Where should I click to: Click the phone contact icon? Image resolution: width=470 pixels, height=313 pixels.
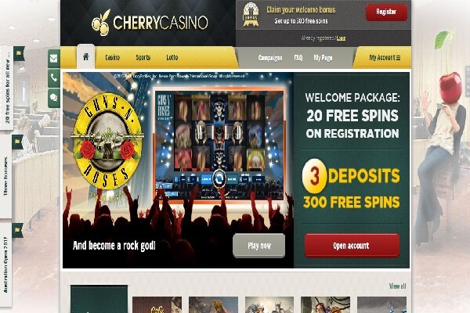(53, 78)
